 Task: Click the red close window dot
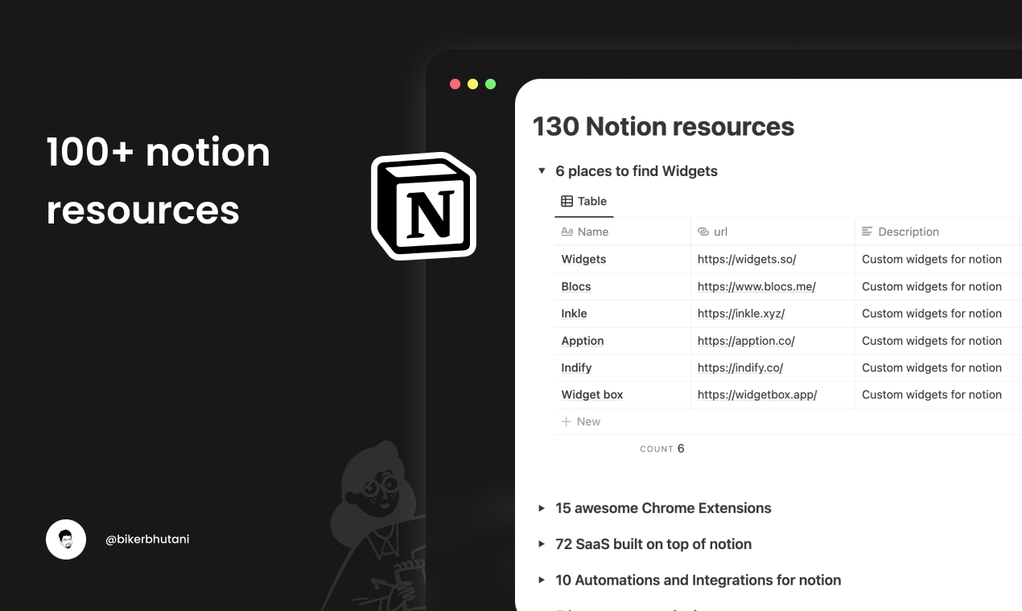click(455, 84)
